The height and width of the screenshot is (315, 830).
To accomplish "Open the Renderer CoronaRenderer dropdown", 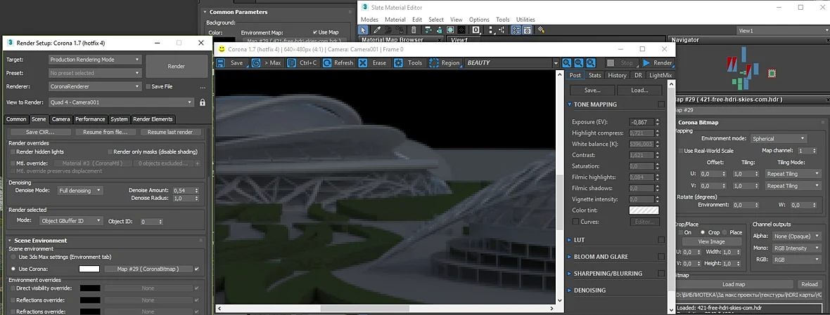I will 95,86.
